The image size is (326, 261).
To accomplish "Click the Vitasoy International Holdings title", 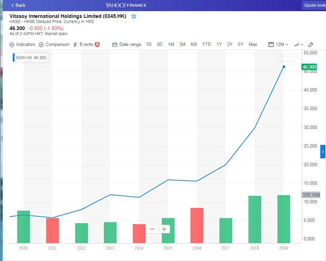I will point(68,16).
